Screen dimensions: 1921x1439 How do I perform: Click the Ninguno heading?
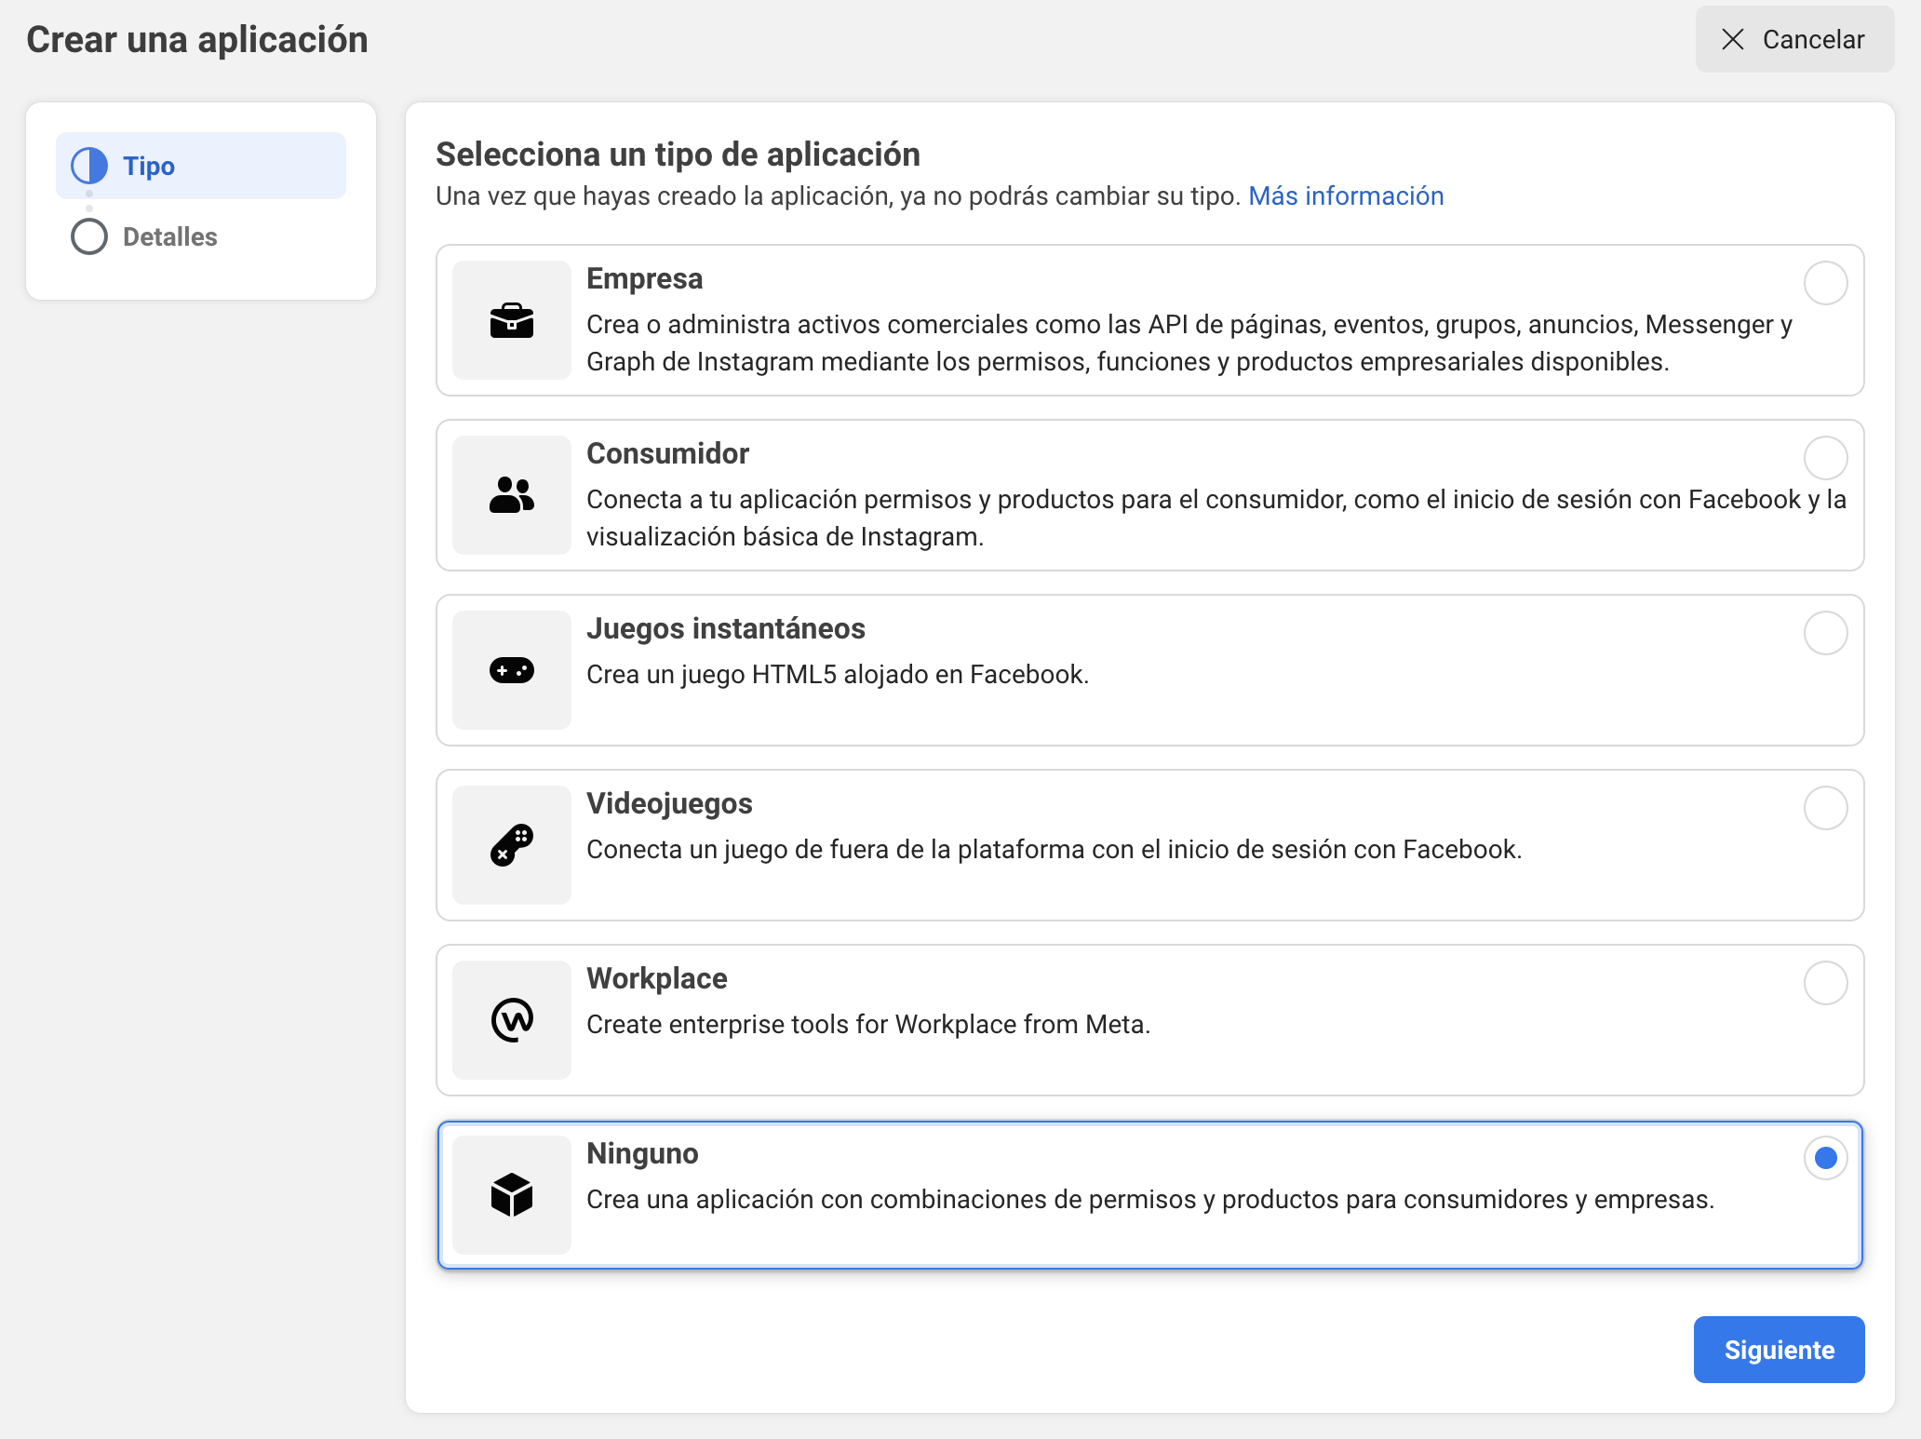point(642,1153)
